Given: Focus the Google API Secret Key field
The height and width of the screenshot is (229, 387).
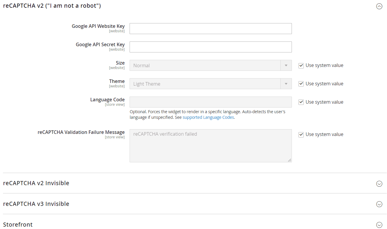Looking at the screenshot, I should pos(210,47).
